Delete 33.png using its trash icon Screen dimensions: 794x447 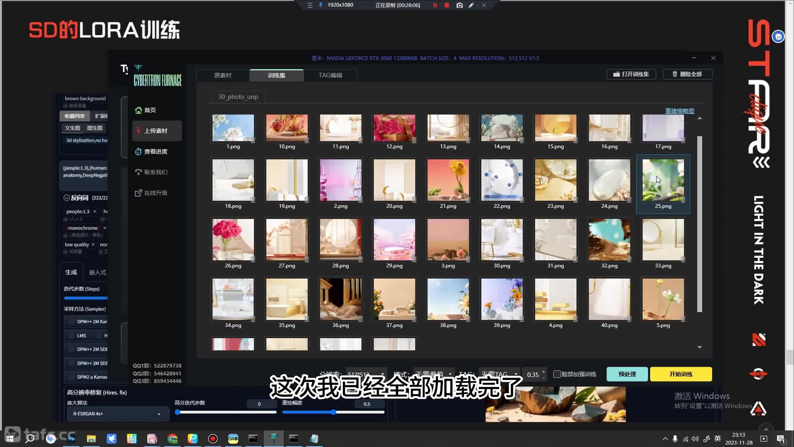pyautogui.click(x=683, y=260)
